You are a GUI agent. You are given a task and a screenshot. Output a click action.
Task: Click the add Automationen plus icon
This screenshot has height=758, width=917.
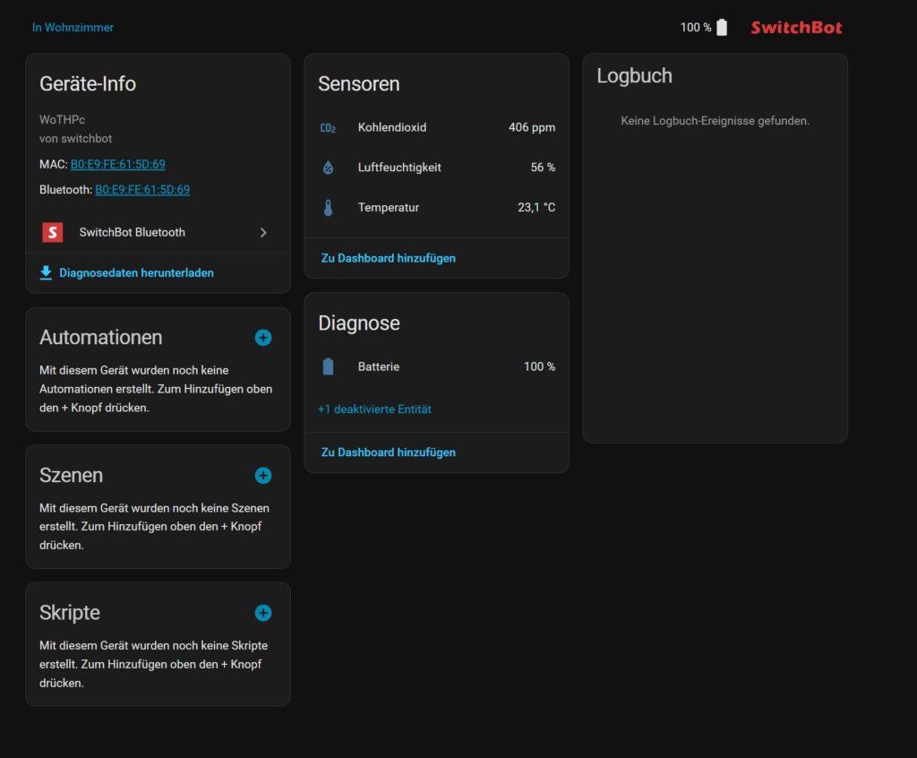pyautogui.click(x=263, y=338)
